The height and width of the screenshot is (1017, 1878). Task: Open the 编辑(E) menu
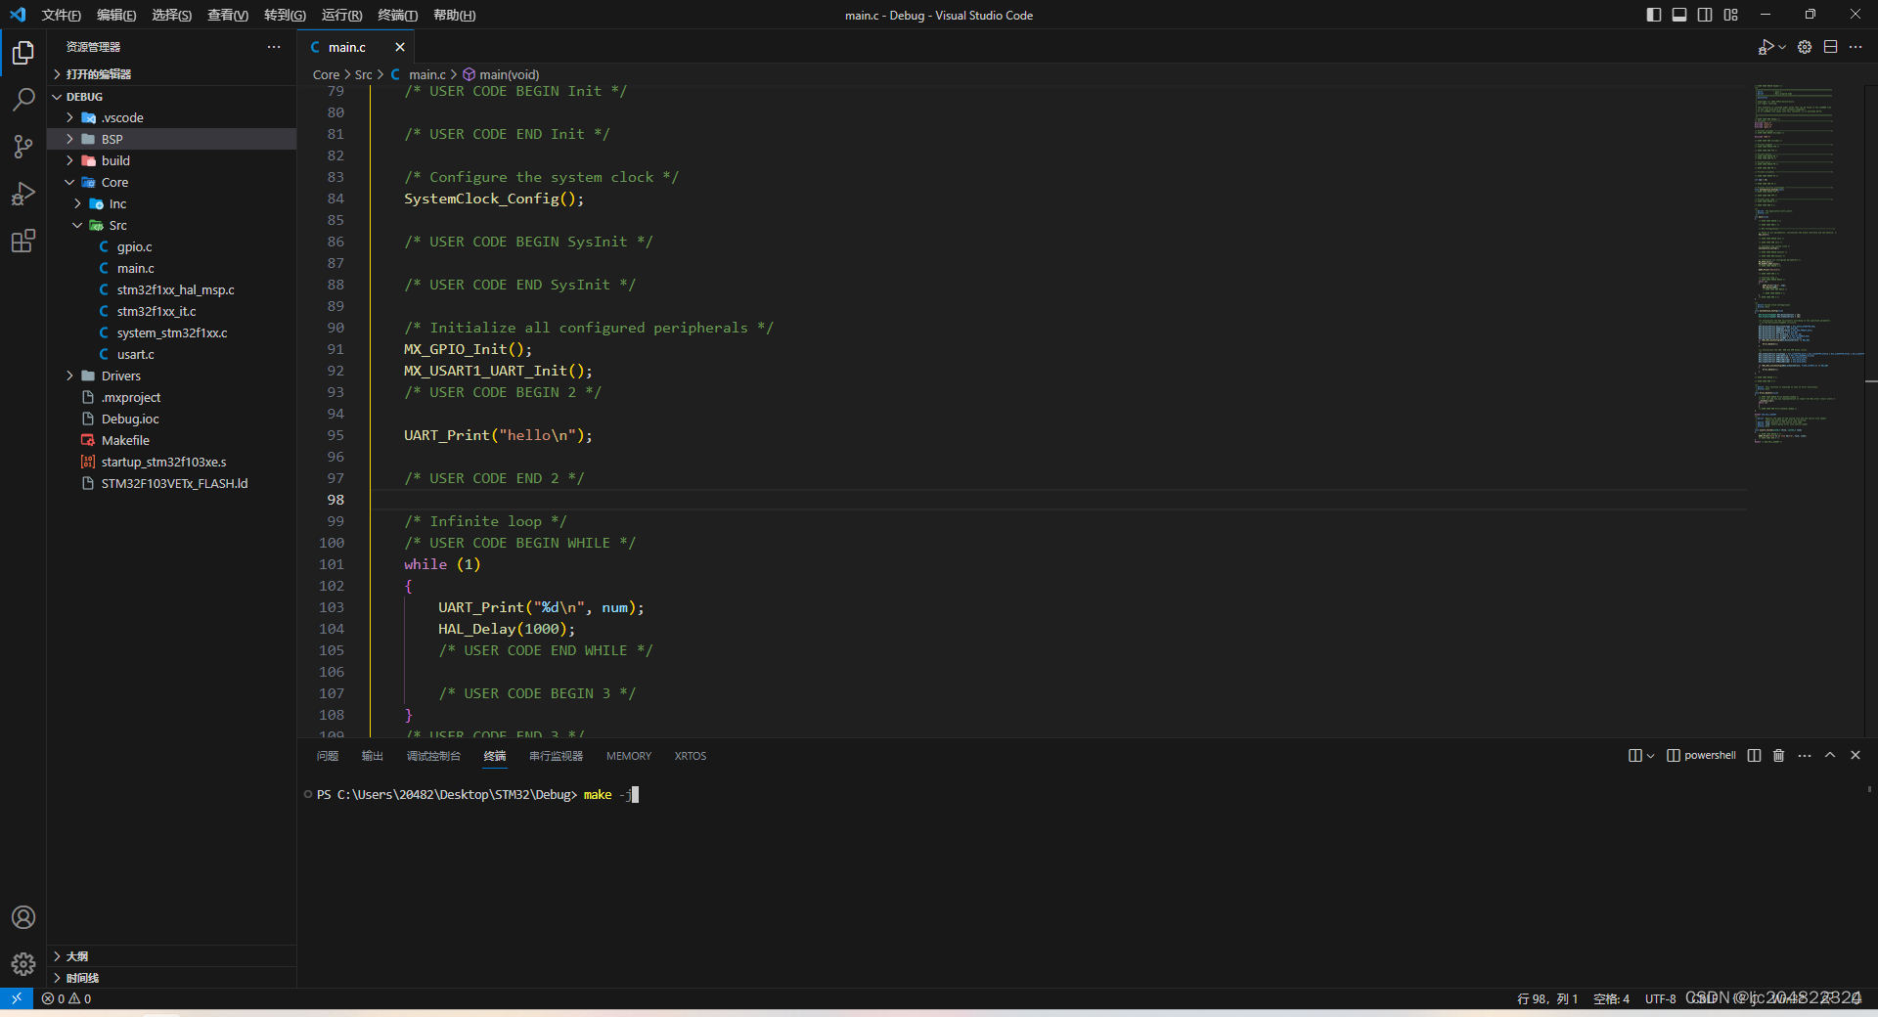[x=116, y=15]
